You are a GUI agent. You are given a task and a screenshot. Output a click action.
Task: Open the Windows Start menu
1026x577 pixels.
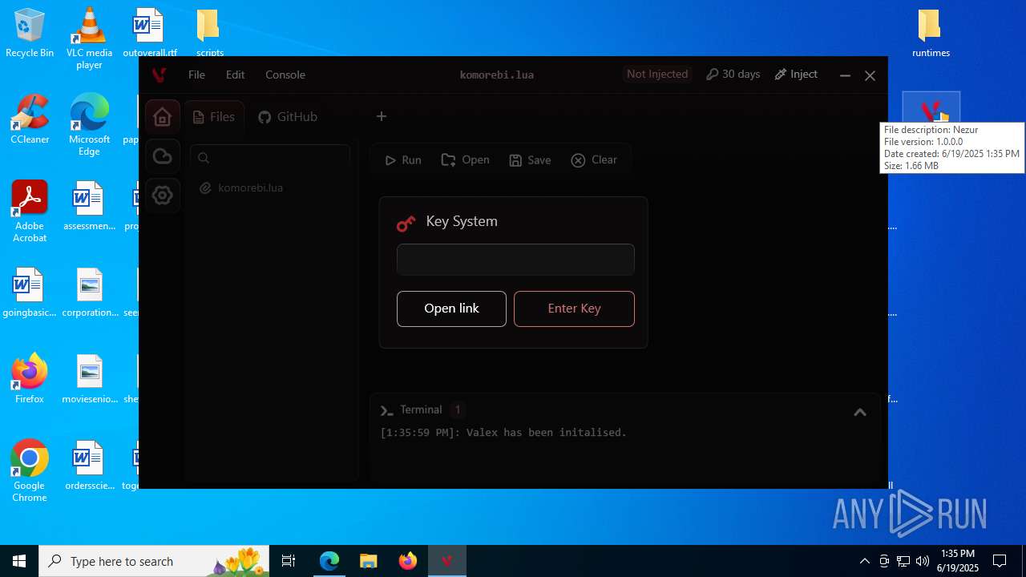pyautogui.click(x=19, y=561)
